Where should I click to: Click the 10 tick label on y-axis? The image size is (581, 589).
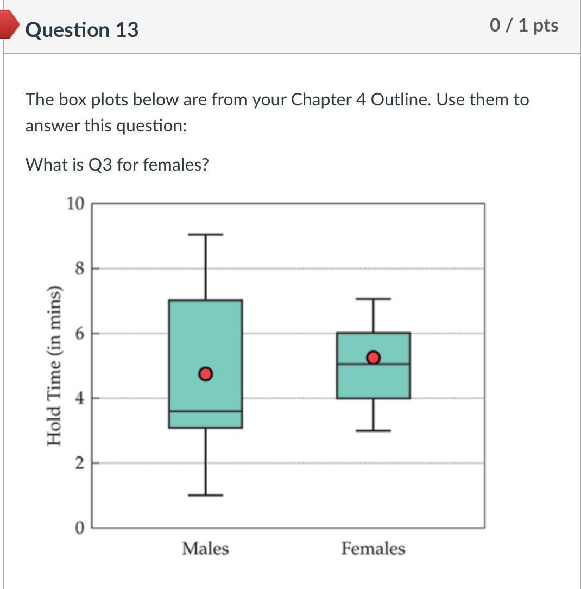pos(75,203)
